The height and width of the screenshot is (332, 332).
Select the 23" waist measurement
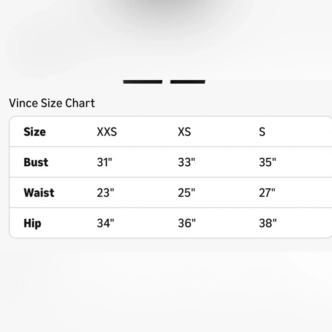[105, 193]
